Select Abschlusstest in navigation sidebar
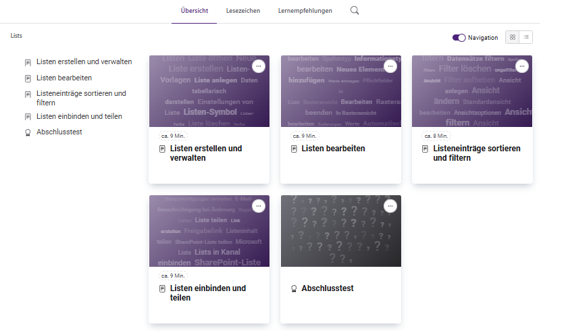This screenshot has width=568, height=335. coord(59,132)
